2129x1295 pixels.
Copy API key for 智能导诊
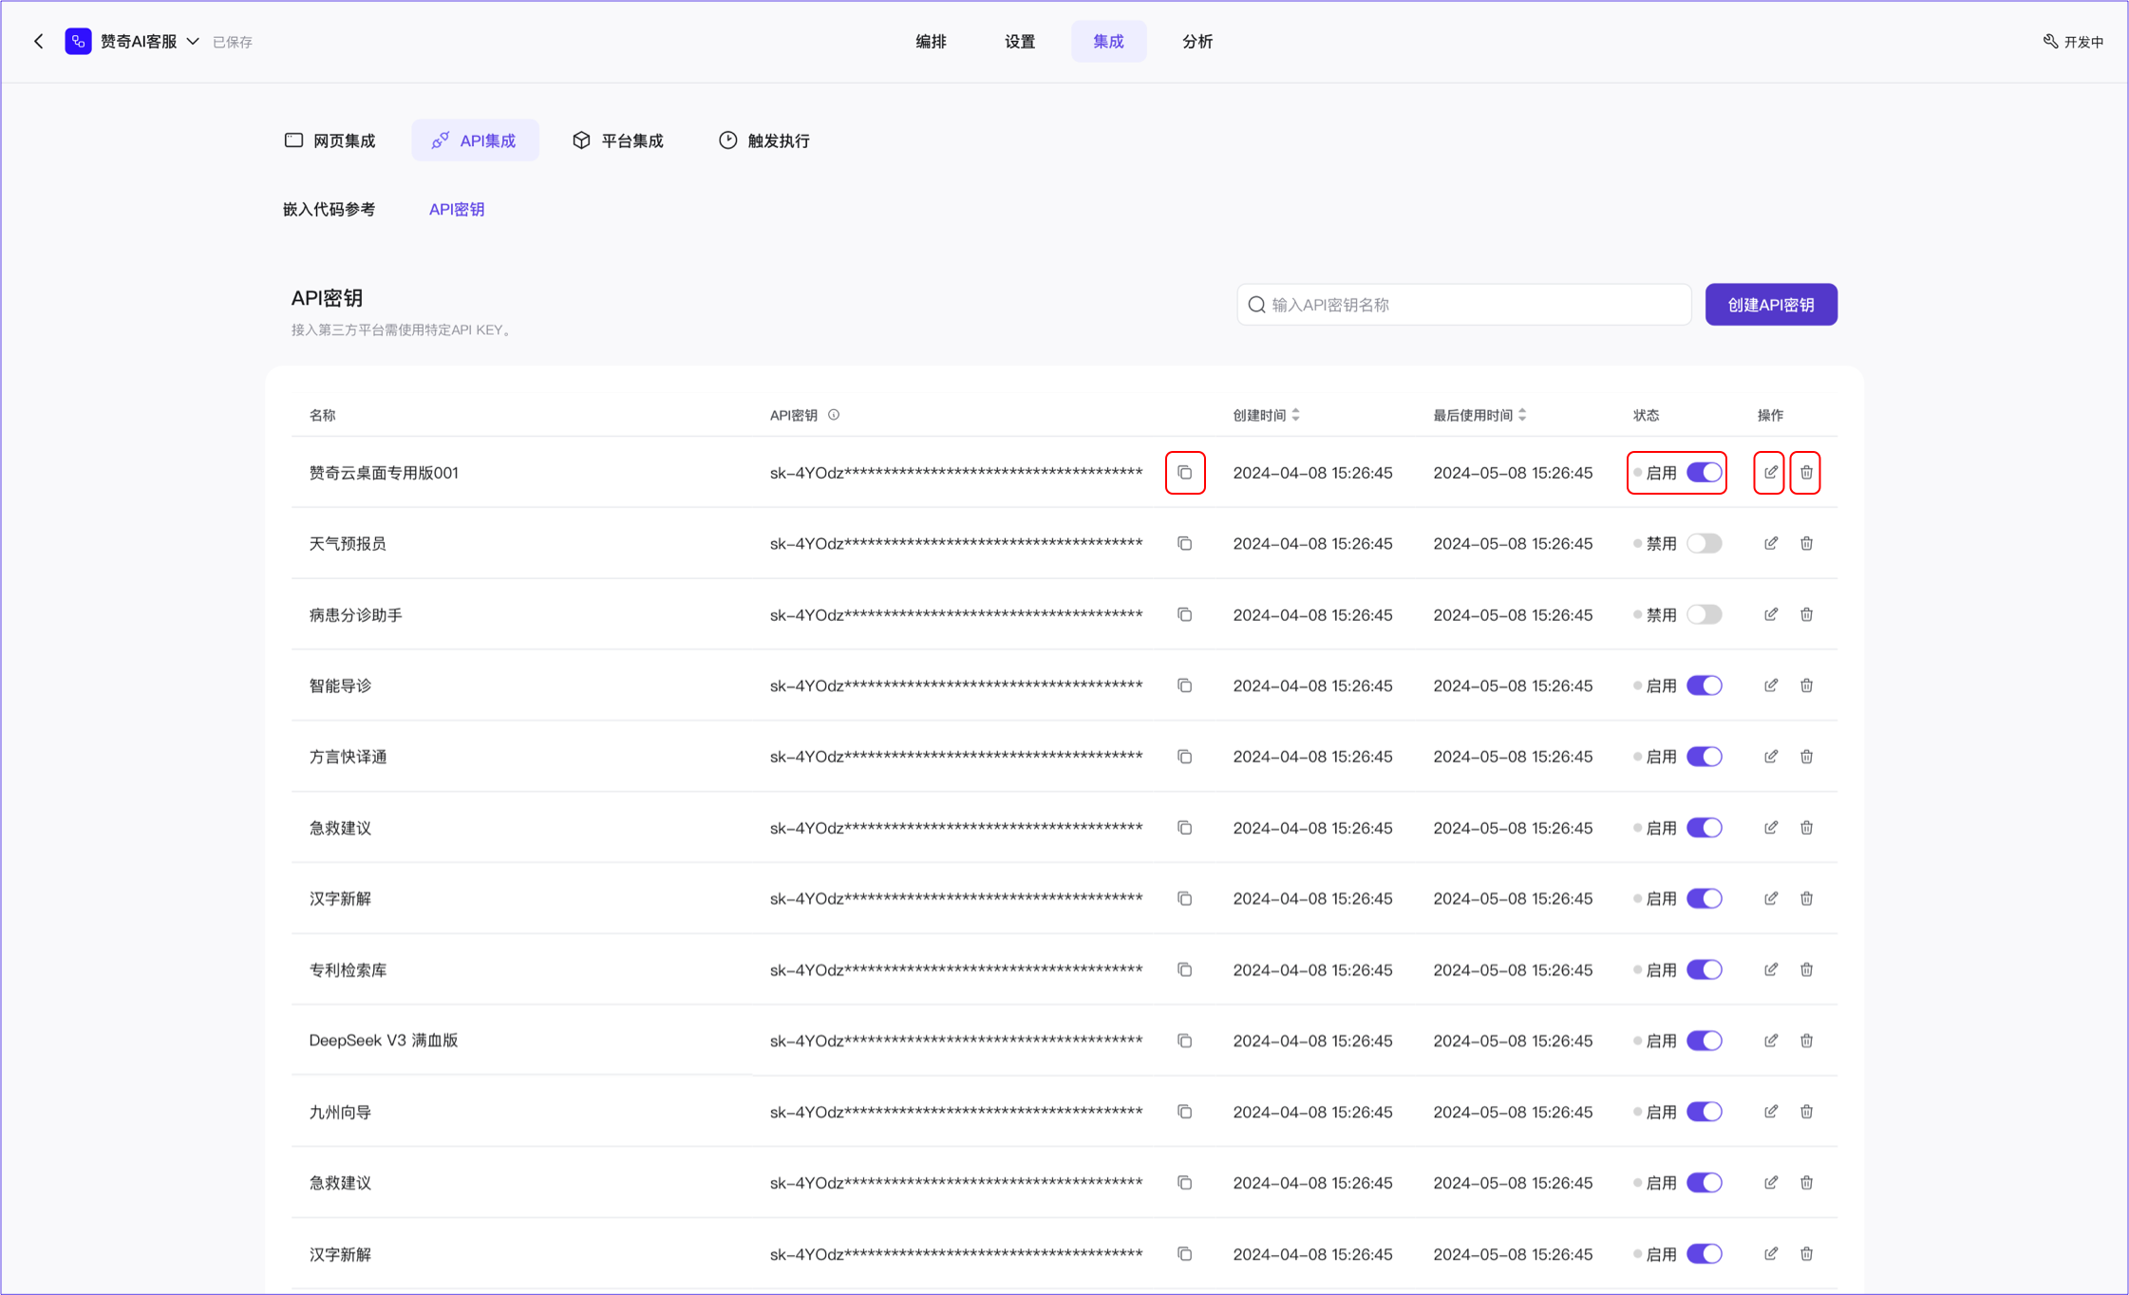pos(1184,685)
